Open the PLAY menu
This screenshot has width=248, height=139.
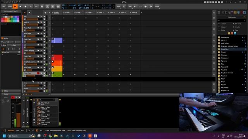[x=10, y=7]
